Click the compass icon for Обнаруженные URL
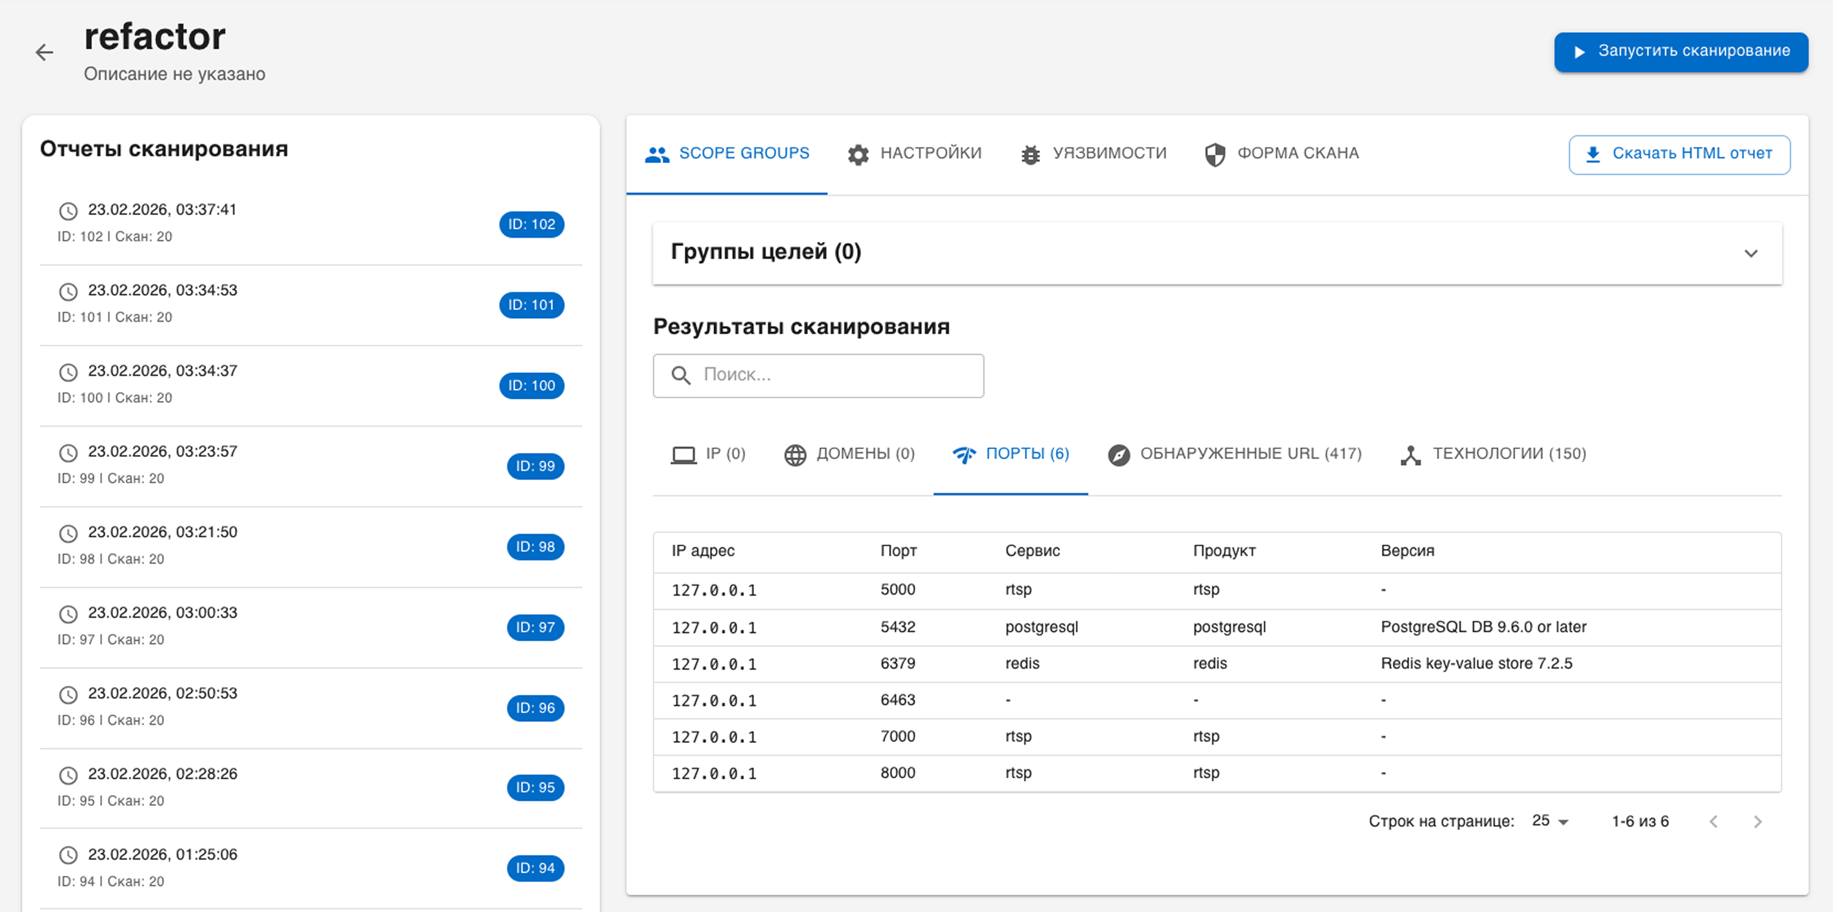The height and width of the screenshot is (912, 1833). tap(1118, 455)
